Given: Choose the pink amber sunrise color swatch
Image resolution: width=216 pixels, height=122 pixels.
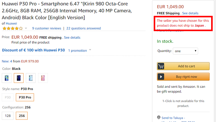Looking at the screenshot, I should point(43,78).
